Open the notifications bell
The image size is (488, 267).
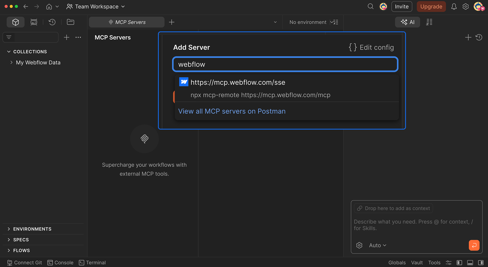[x=454, y=7]
